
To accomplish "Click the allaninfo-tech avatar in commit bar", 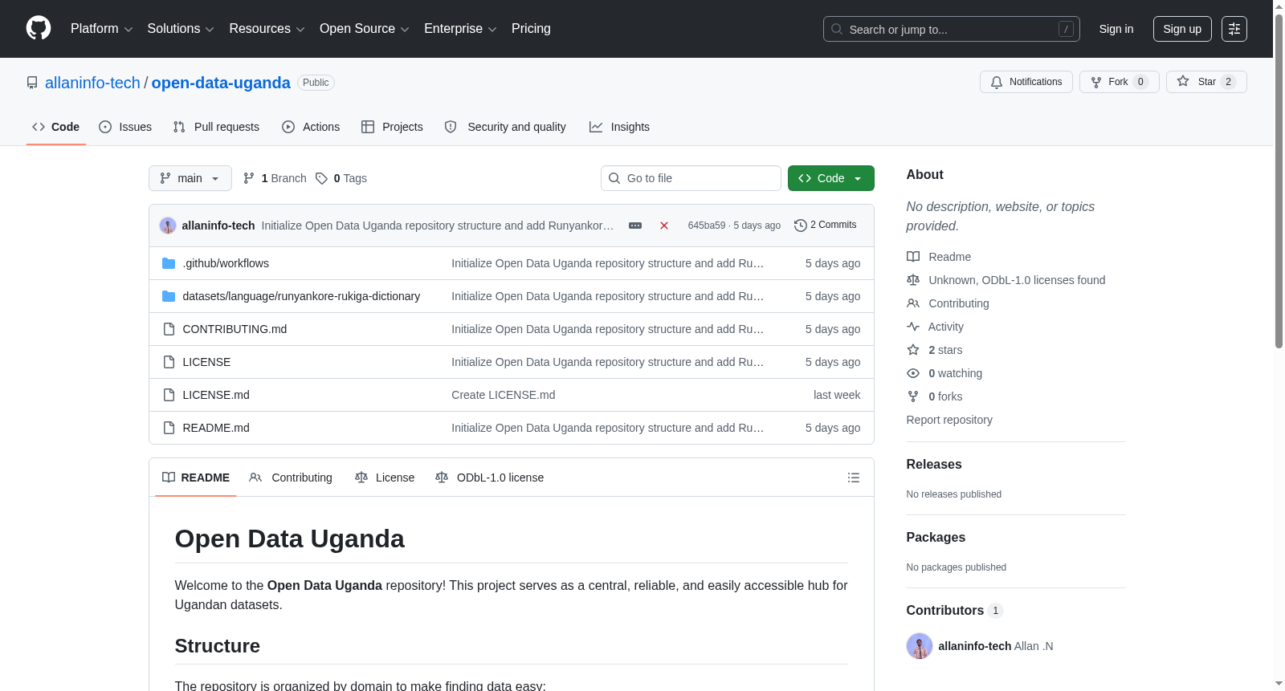I will [x=168, y=226].
